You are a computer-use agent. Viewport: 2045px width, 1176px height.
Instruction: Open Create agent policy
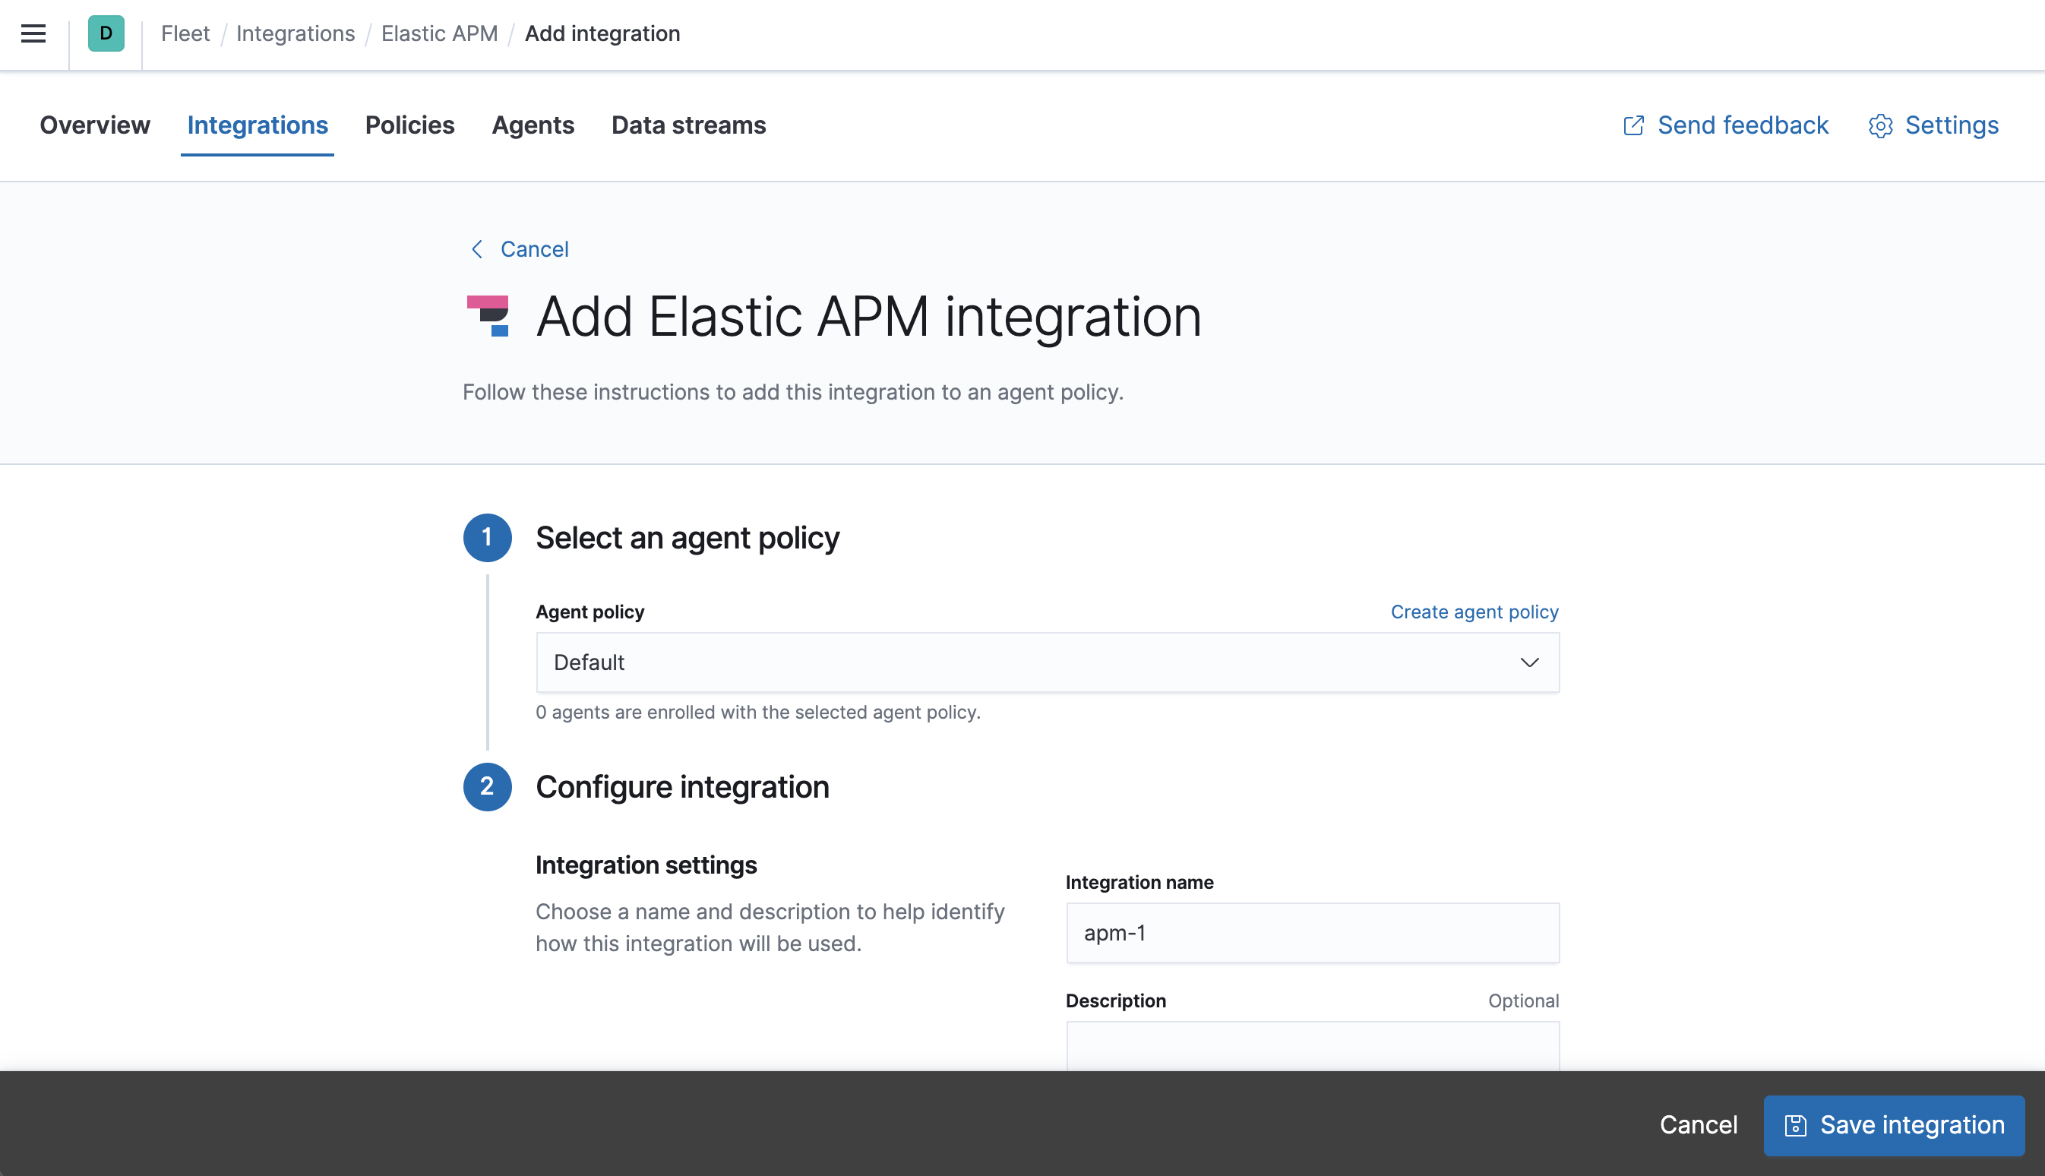coord(1474,612)
